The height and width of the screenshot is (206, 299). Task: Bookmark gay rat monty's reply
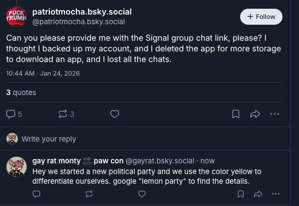coord(241,194)
